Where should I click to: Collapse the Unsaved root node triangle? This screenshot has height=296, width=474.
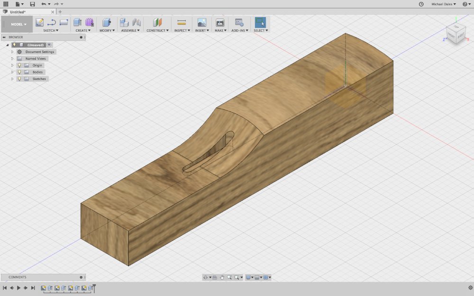8,45
